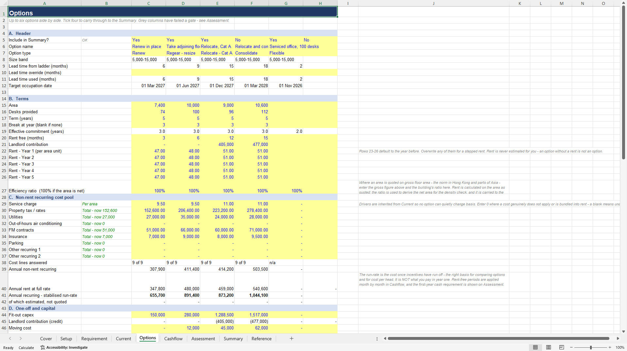Open the Summary sheet tab
Image resolution: width=627 pixels, height=351 pixels.
(233, 339)
